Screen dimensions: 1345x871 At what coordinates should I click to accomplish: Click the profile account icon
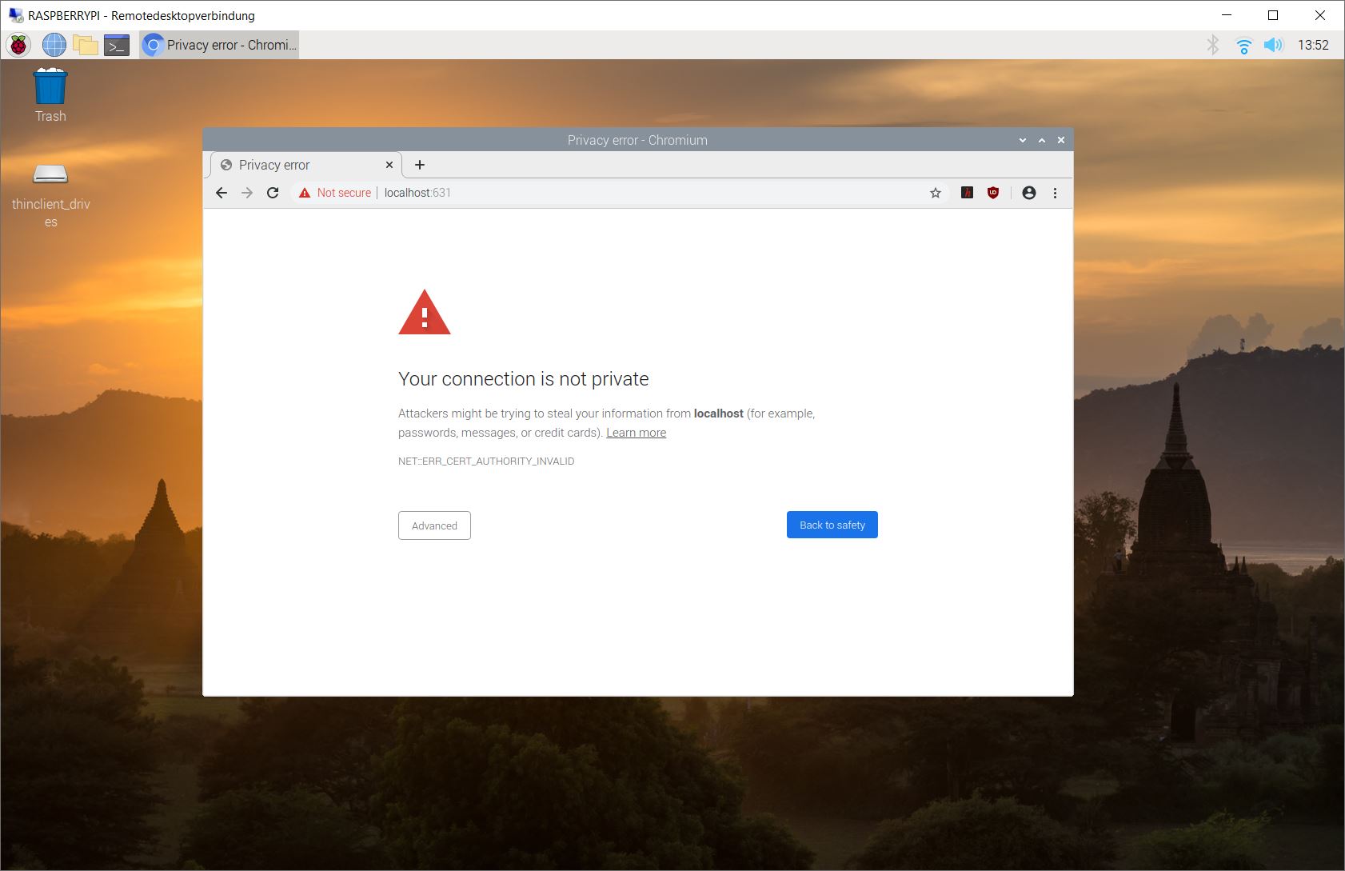click(x=1028, y=193)
